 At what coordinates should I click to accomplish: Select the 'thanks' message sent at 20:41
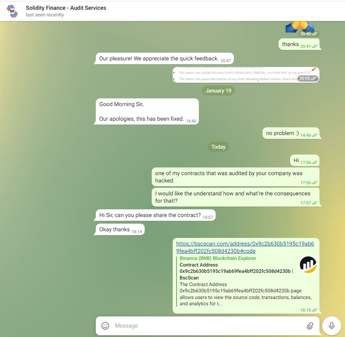(299, 44)
